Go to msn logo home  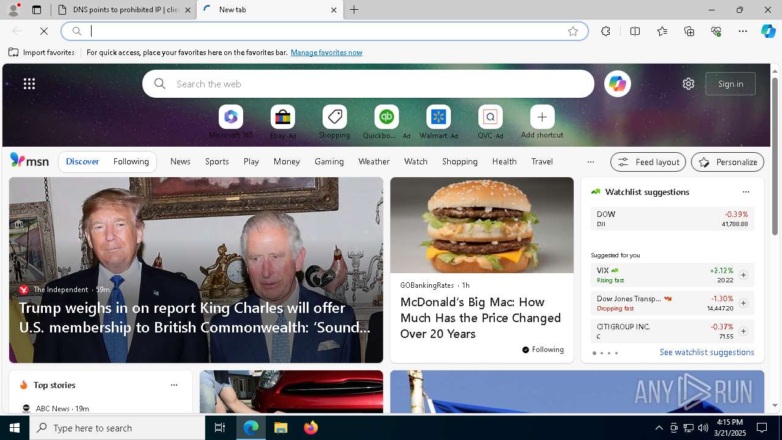point(29,161)
